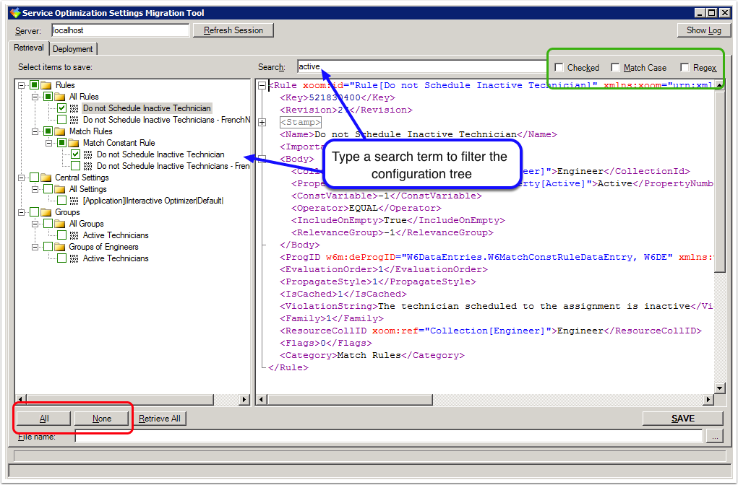This screenshot has height=485, width=738.
Task: Enable the Match Case checkbox
Action: [x=615, y=68]
